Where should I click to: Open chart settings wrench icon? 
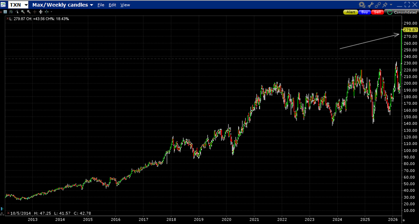pyautogui.click(x=370, y=5)
